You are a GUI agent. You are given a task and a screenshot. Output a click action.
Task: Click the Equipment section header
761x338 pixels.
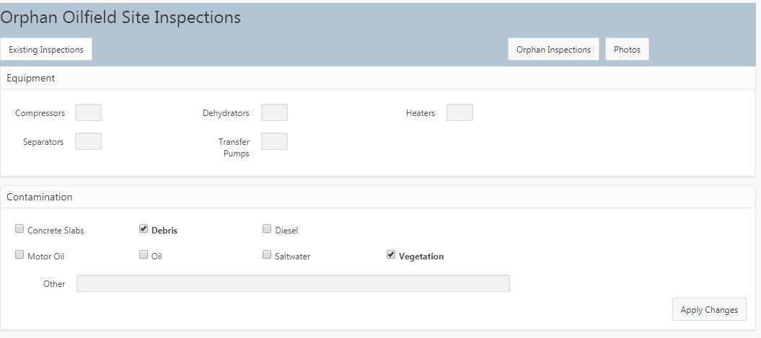pos(31,78)
